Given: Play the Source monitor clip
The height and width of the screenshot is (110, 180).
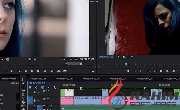Looking at the screenshot, I should pyautogui.click(x=32, y=71).
